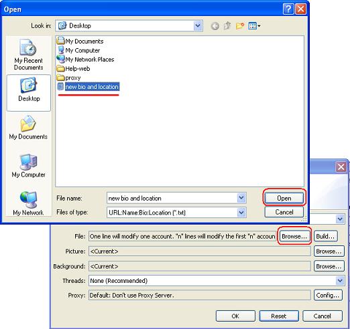350x329 pixels.
Task: Click Browse next to File field
Action: coord(294,236)
